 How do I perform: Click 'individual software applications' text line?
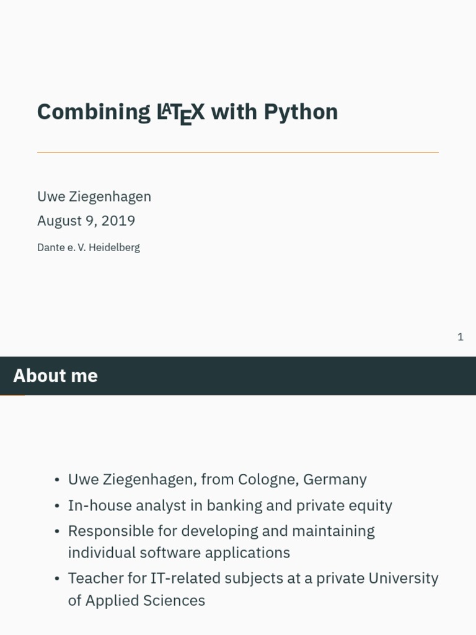point(178,553)
